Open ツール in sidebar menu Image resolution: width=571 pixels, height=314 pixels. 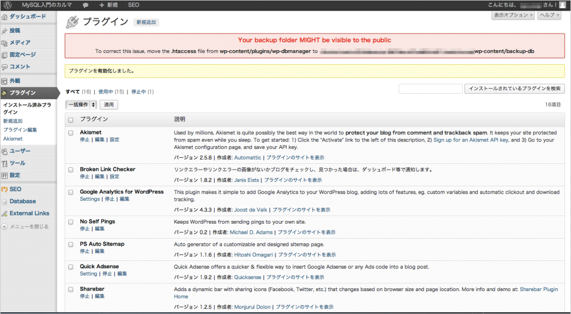point(17,163)
